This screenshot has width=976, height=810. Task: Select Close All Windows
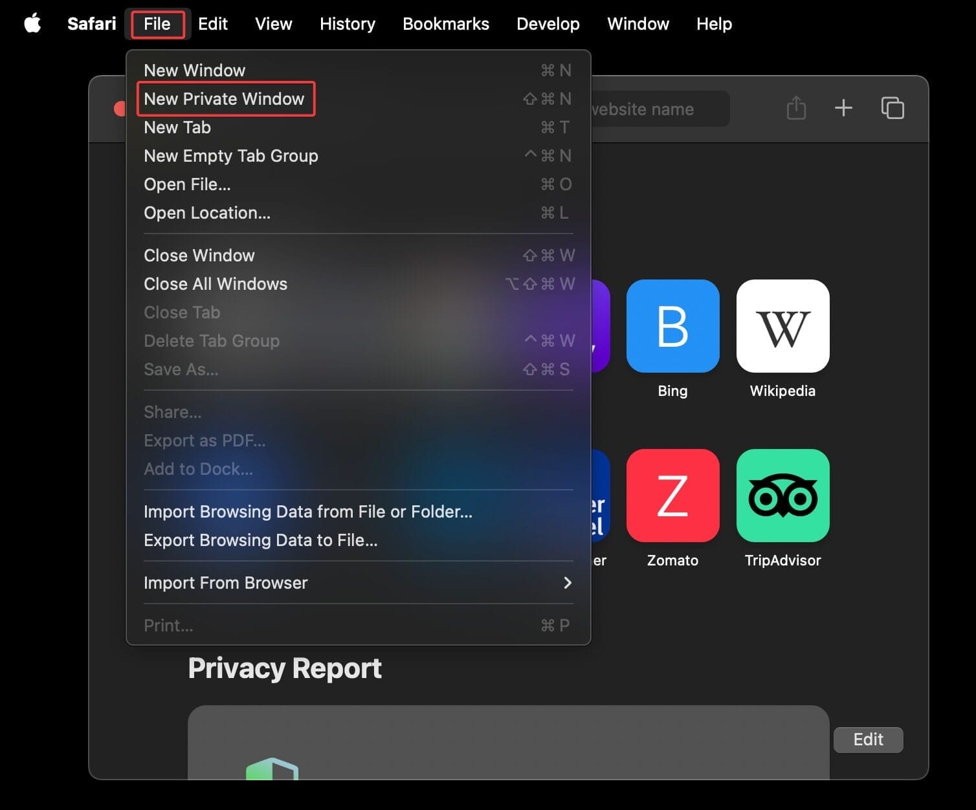(216, 284)
